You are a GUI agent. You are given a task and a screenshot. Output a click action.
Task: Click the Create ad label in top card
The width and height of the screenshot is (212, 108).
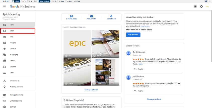(x=111, y=19)
